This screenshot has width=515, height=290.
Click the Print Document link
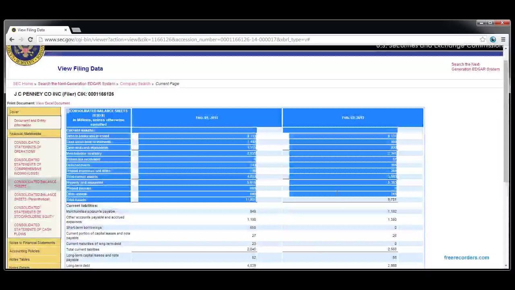click(21, 103)
